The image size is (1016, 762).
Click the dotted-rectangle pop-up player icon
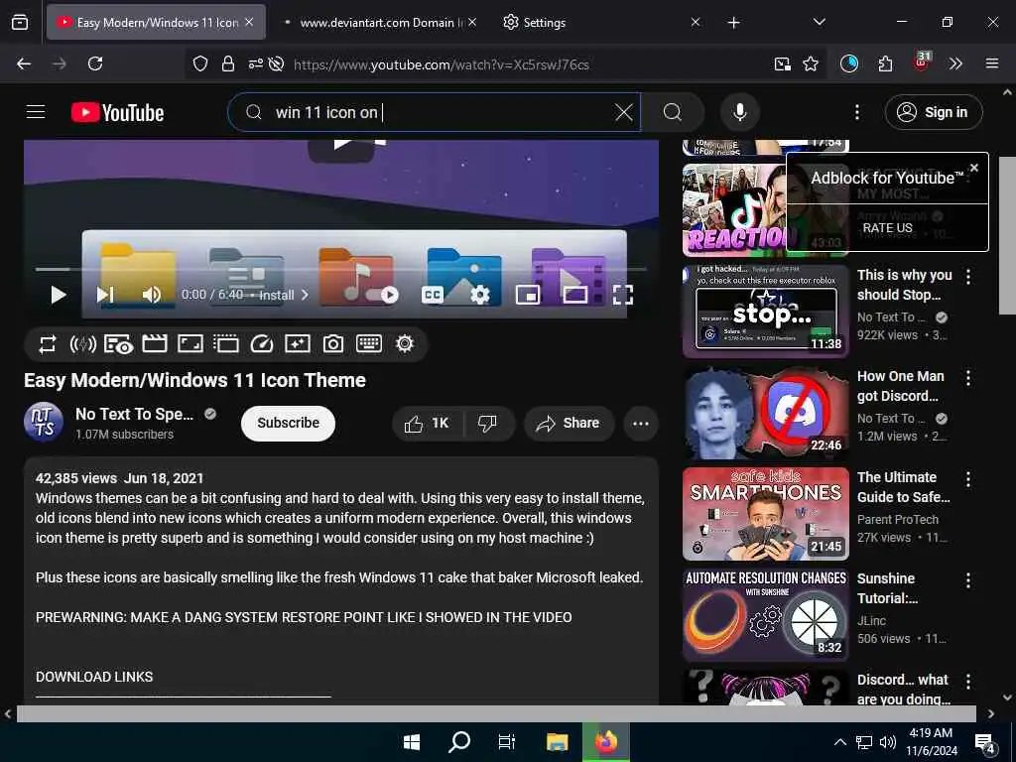coord(225,343)
